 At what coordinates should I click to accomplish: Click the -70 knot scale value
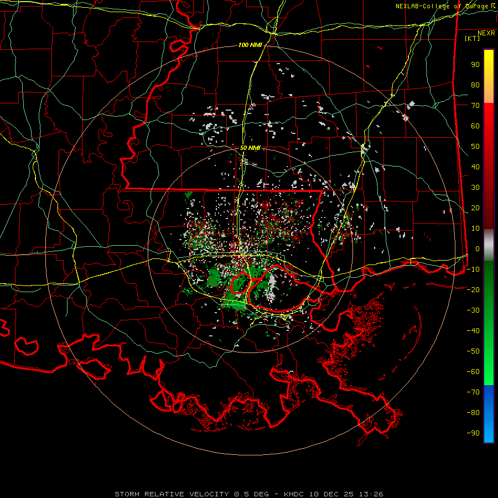[x=473, y=392]
